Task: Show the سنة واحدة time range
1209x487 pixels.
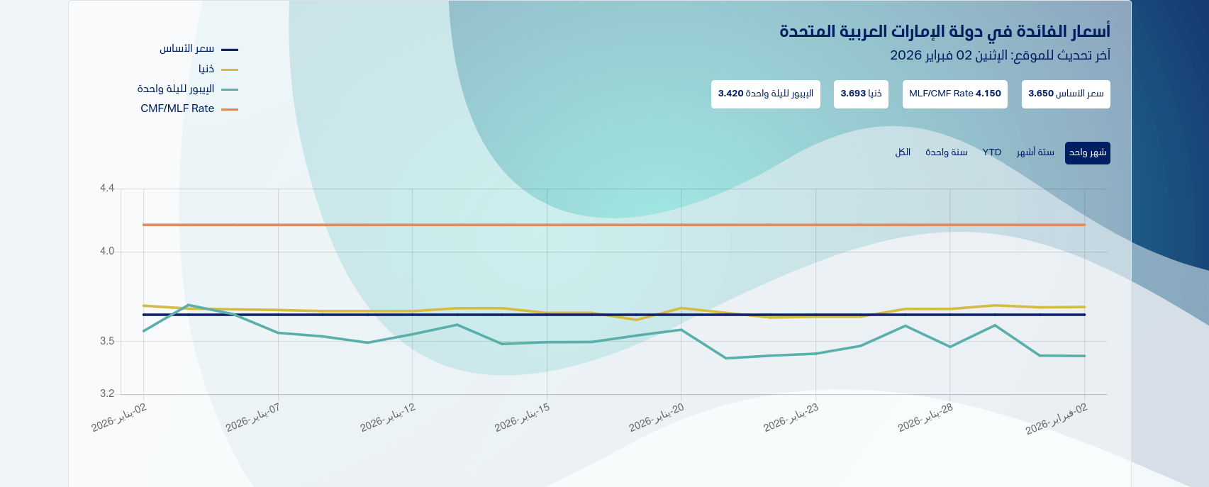Action: click(946, 152)
